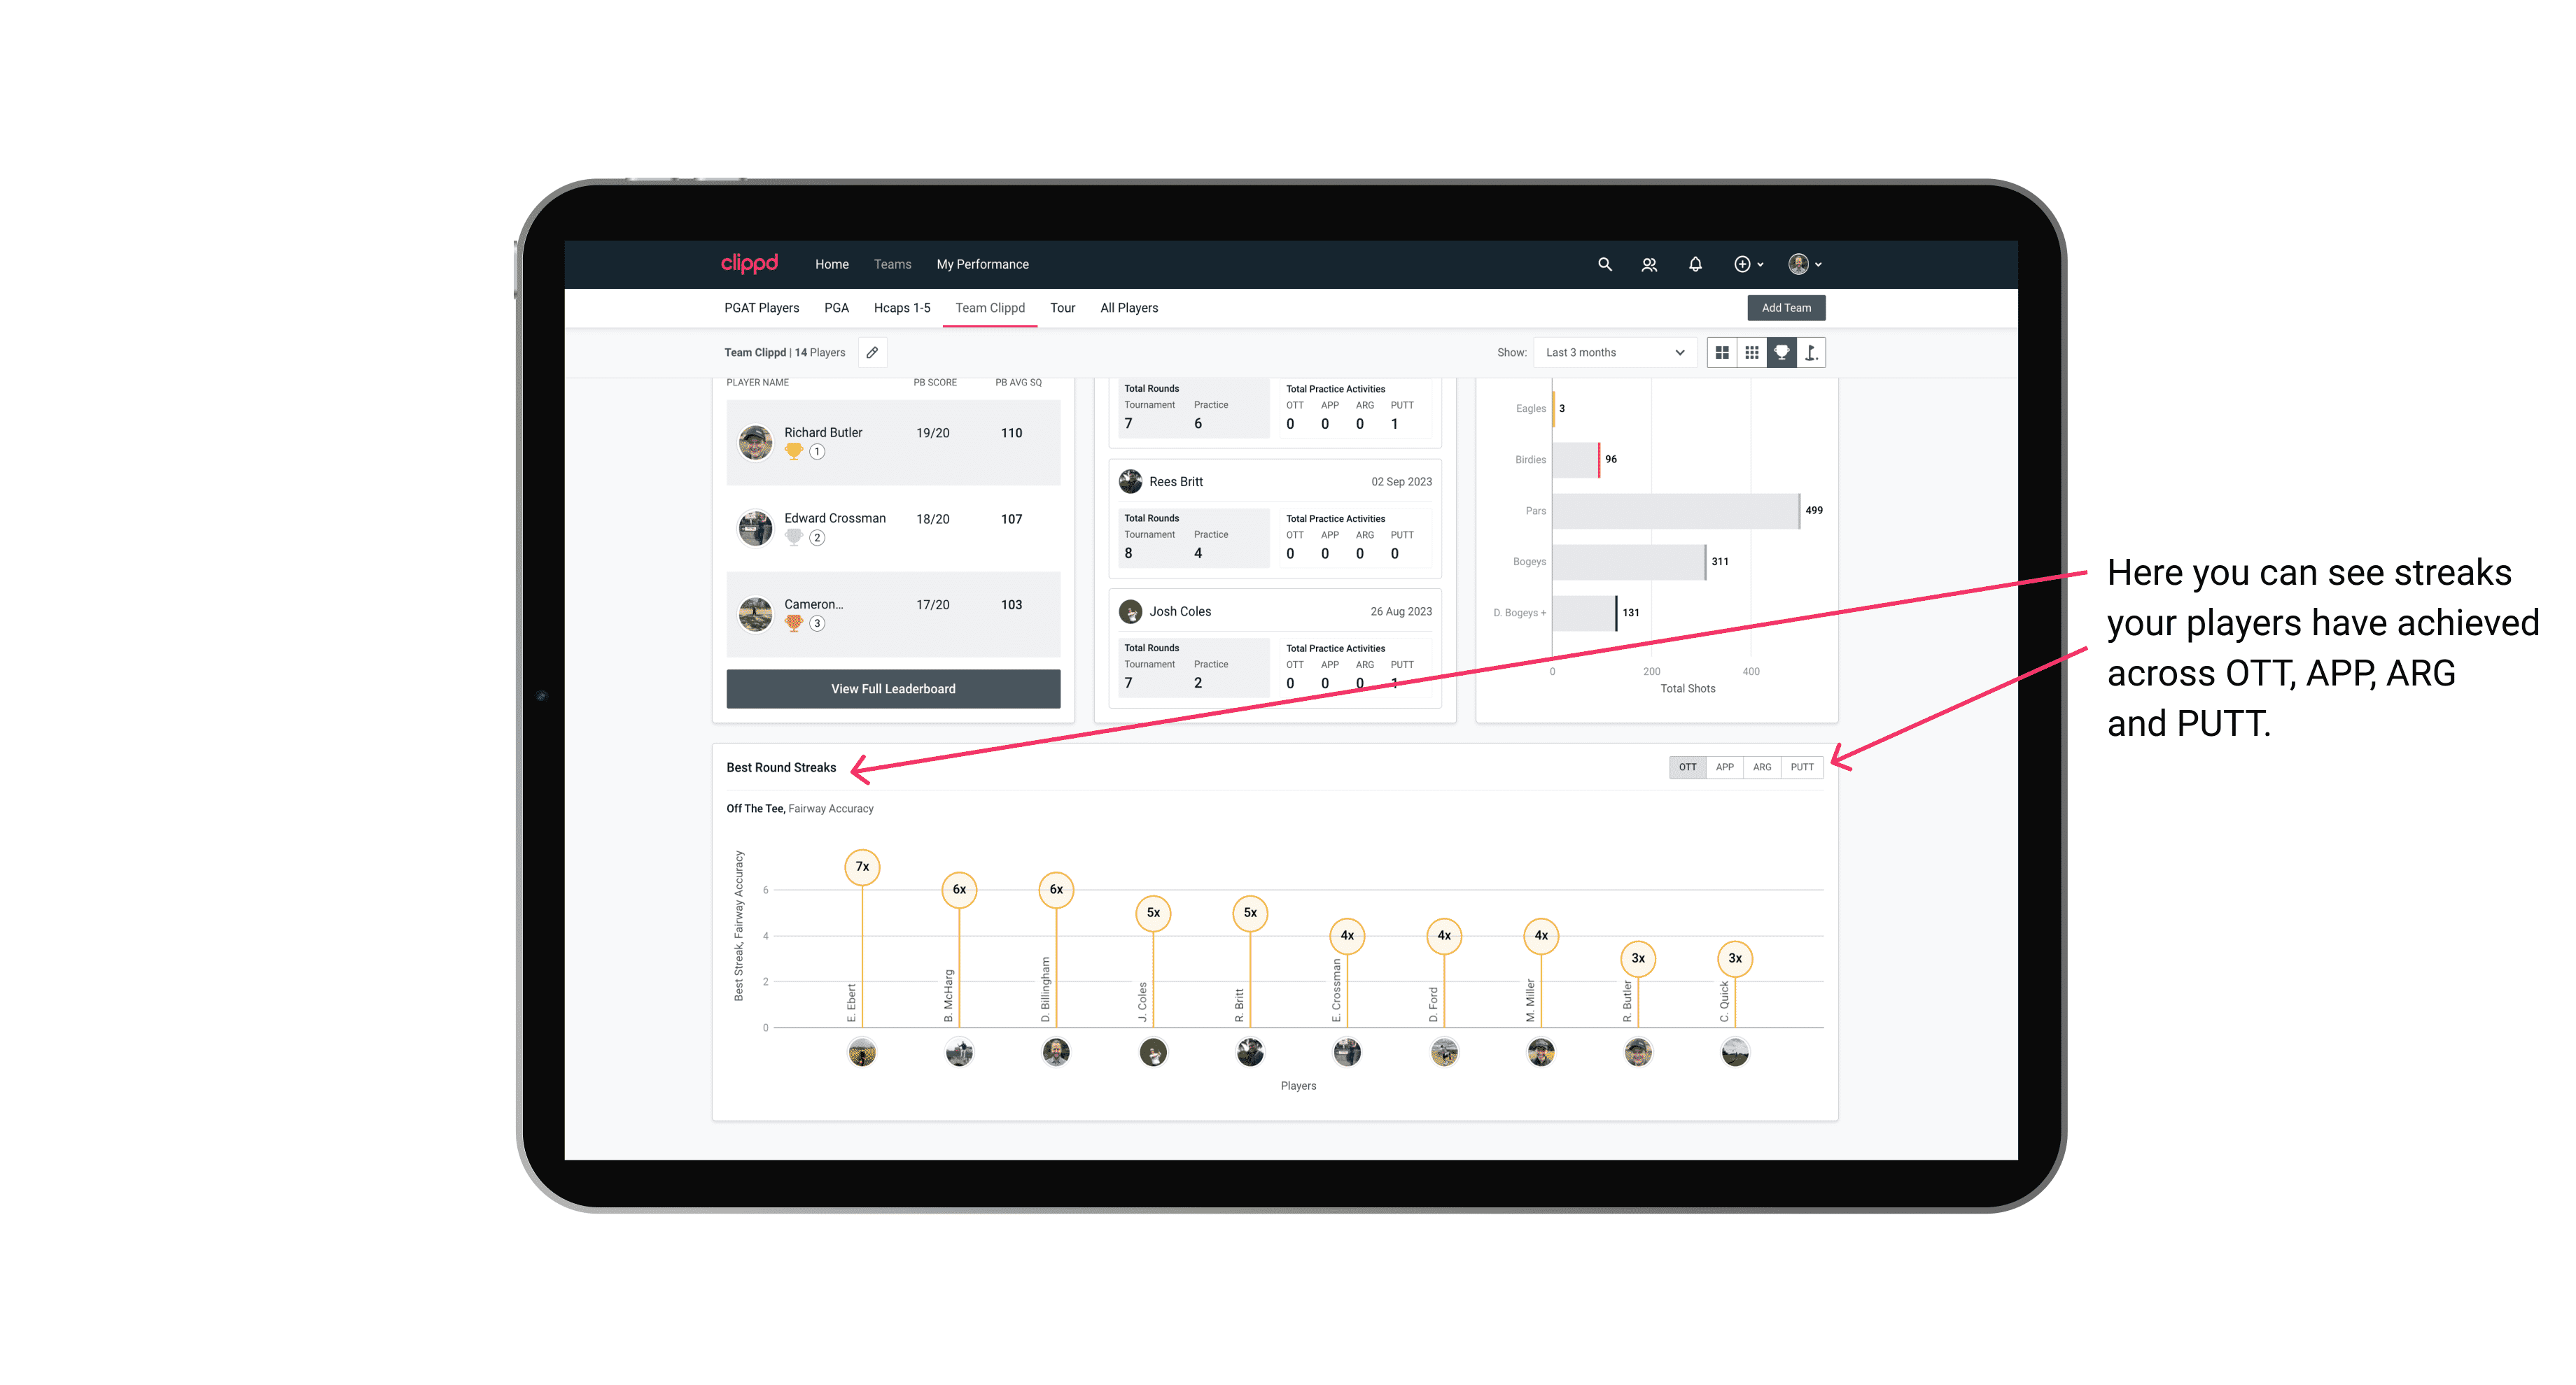Viewport: 2576px width, 1385px height.
Task: Click the notification bell icon
Action: (x=1693, y=263)
